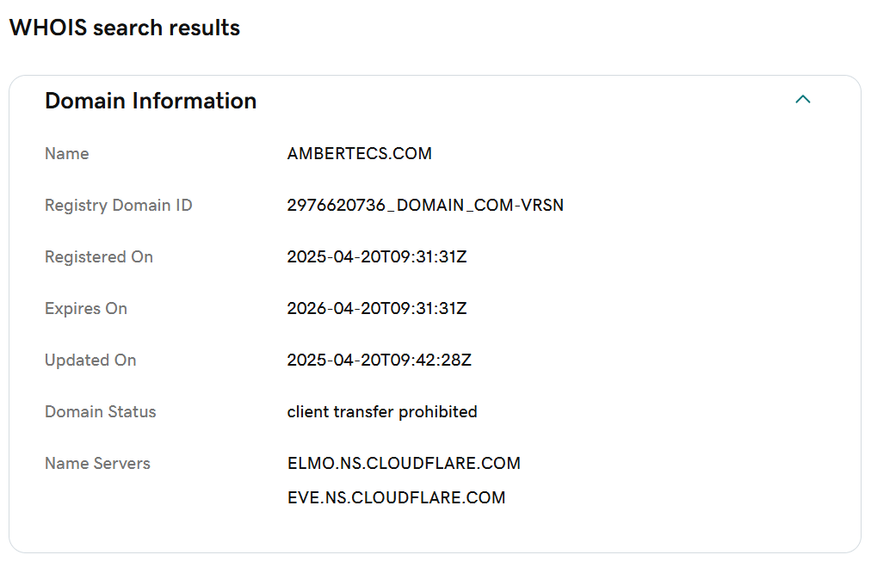Click the Updated On timestamp value
Screen dimensions: 871x561
click(380, 361)
